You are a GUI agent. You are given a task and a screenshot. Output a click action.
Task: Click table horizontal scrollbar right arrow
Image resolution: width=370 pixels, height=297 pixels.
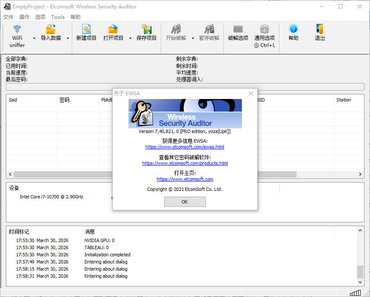360,174
